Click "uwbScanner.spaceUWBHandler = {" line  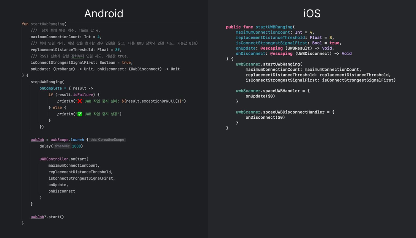click(273, 91)
